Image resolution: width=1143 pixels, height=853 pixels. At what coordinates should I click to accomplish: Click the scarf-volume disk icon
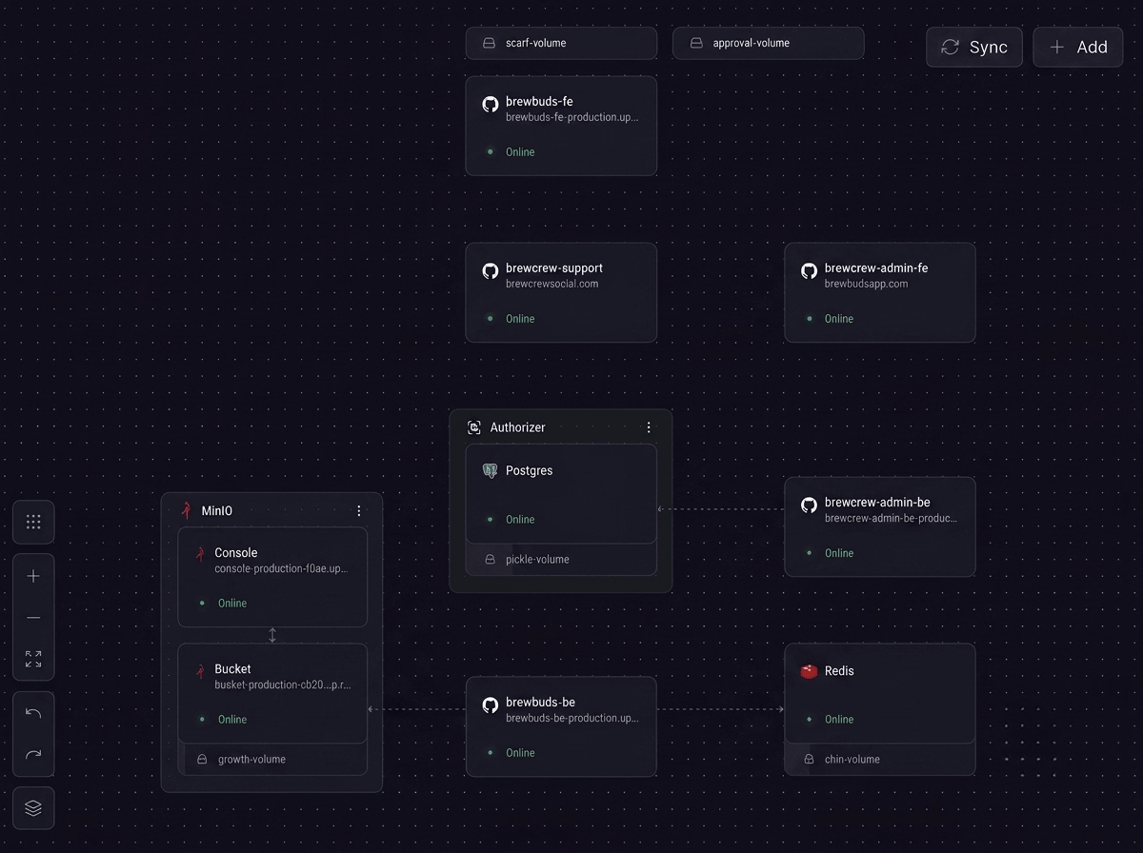490,43
